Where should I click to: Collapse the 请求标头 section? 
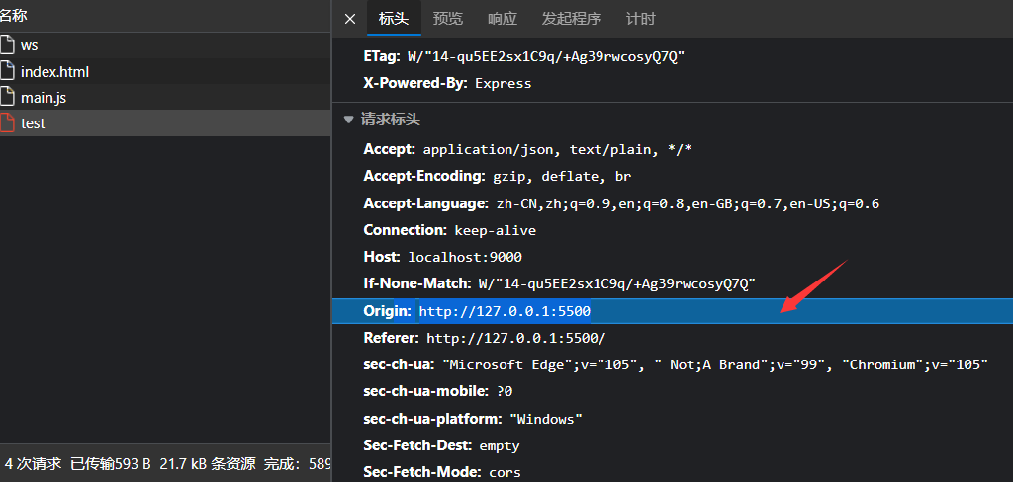tap(348, 120)
